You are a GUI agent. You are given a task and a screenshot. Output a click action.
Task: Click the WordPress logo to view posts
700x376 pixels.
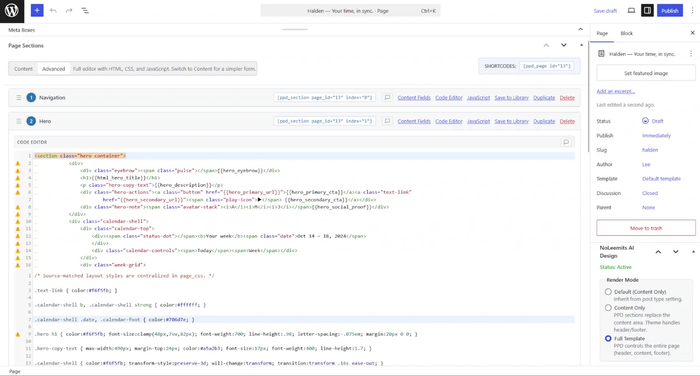tap(12, 10)
